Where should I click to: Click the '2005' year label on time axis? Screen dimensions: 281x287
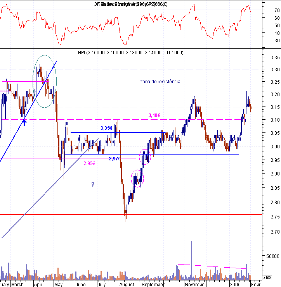pos(235,284)
